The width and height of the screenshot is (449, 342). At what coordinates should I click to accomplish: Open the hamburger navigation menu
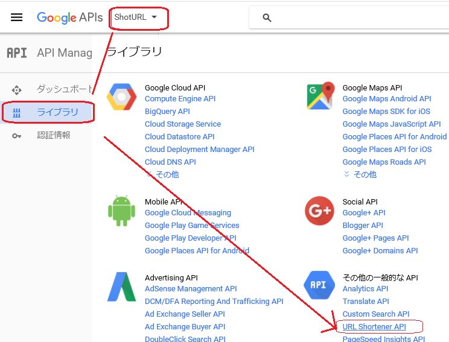tap(17, 17)
